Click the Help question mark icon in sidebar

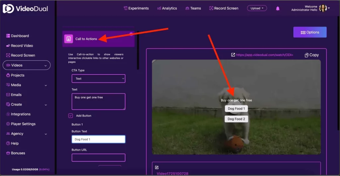point(8,143)
